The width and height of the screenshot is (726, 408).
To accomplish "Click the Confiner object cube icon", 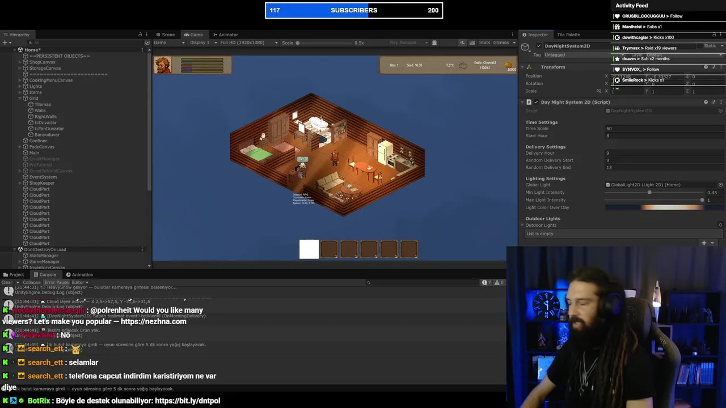I will [x=26, y=141].
